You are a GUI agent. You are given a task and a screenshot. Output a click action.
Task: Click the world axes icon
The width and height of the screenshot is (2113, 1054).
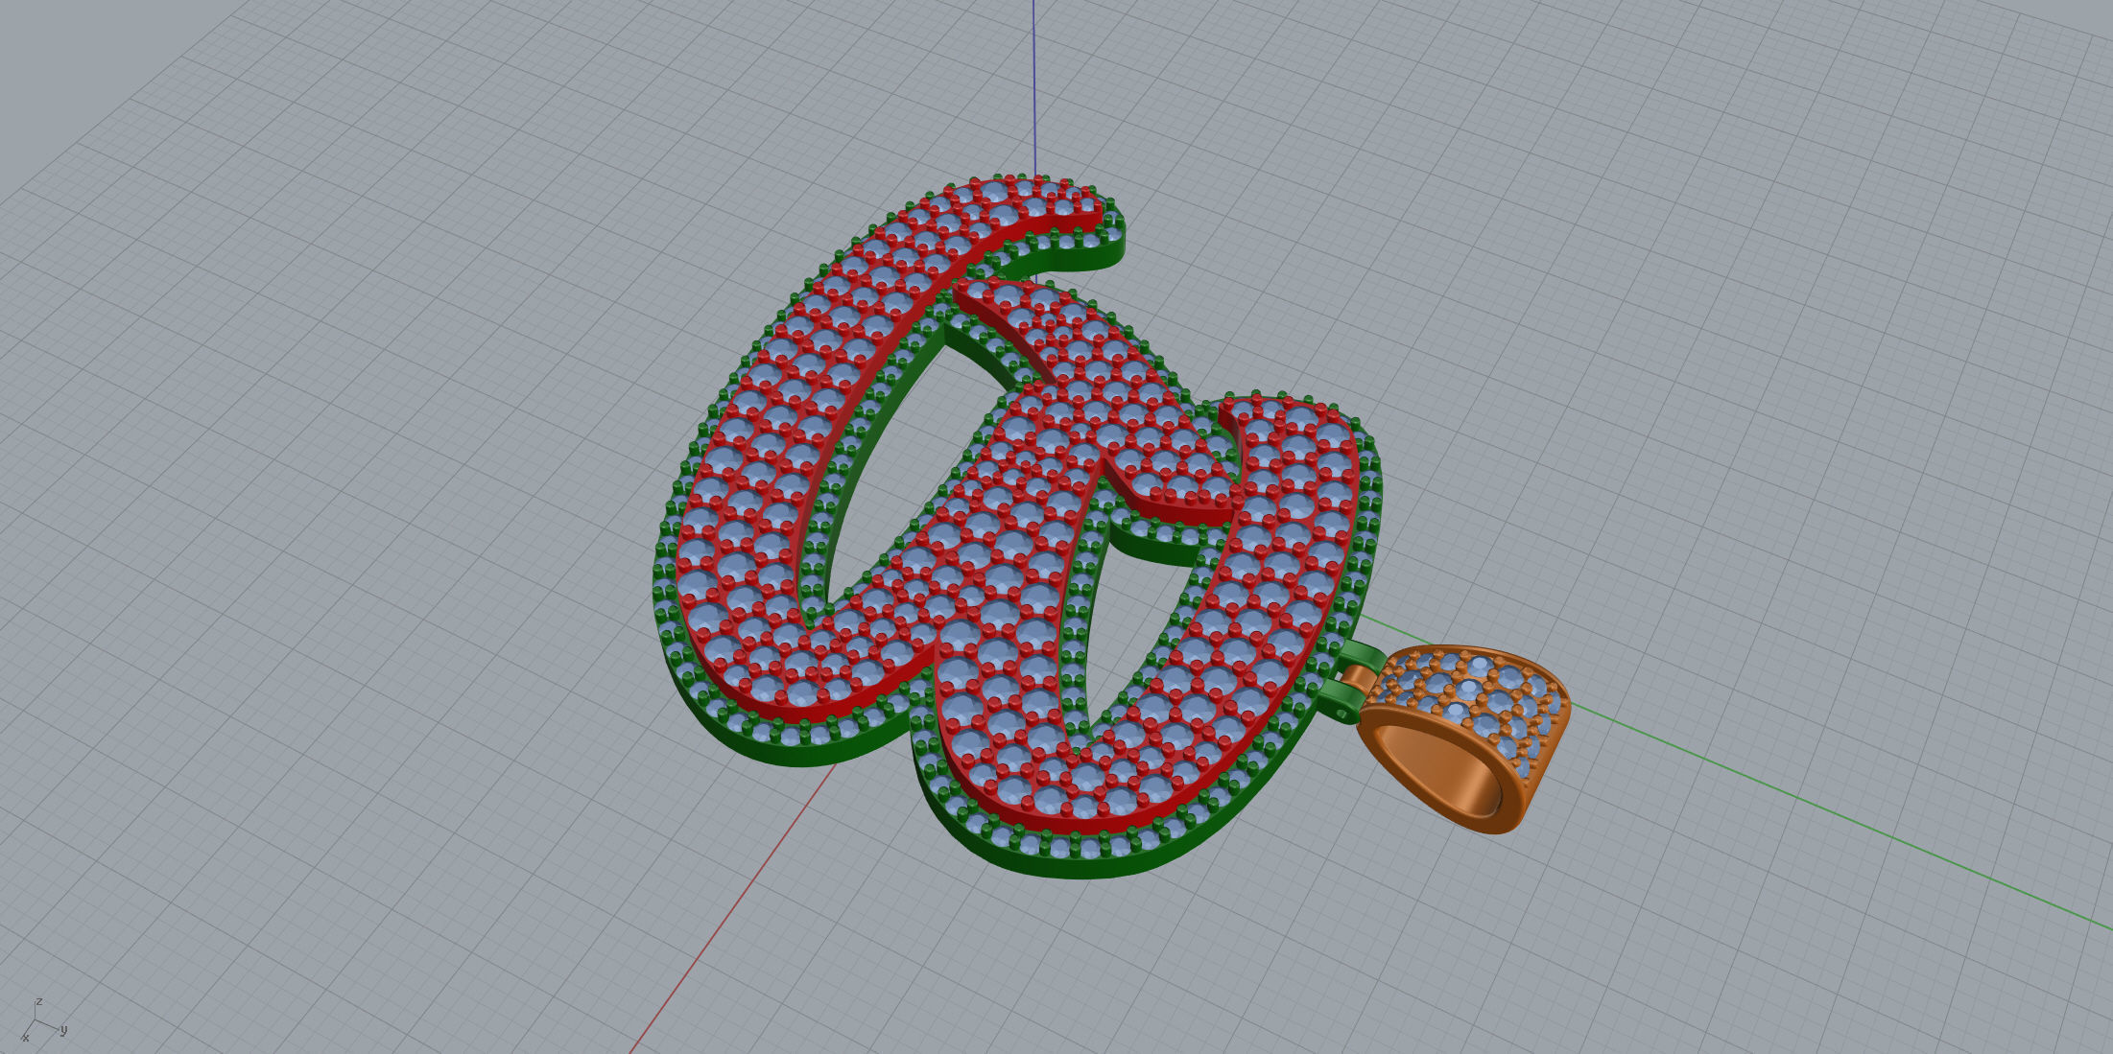pos(42,1019)
